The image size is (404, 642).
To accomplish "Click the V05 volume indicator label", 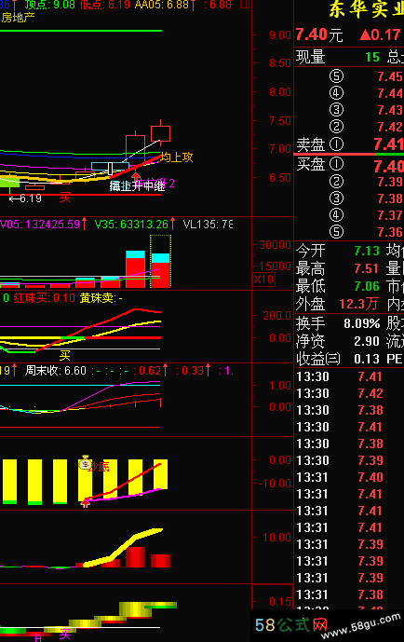I will tap(40, 225).
